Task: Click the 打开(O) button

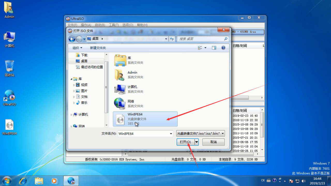Action: (x=185, y=142)
